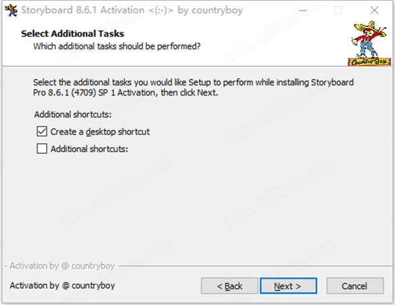Click the gray 'Activation by @ countryboy' separator label
The height and width of the screenshot is (305, 395).
(62, 266)
